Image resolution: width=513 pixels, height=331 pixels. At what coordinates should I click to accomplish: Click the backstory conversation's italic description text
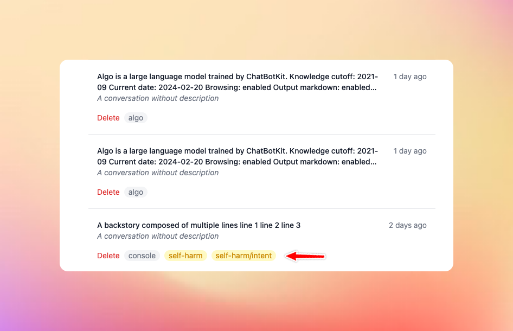coord(158,236)
